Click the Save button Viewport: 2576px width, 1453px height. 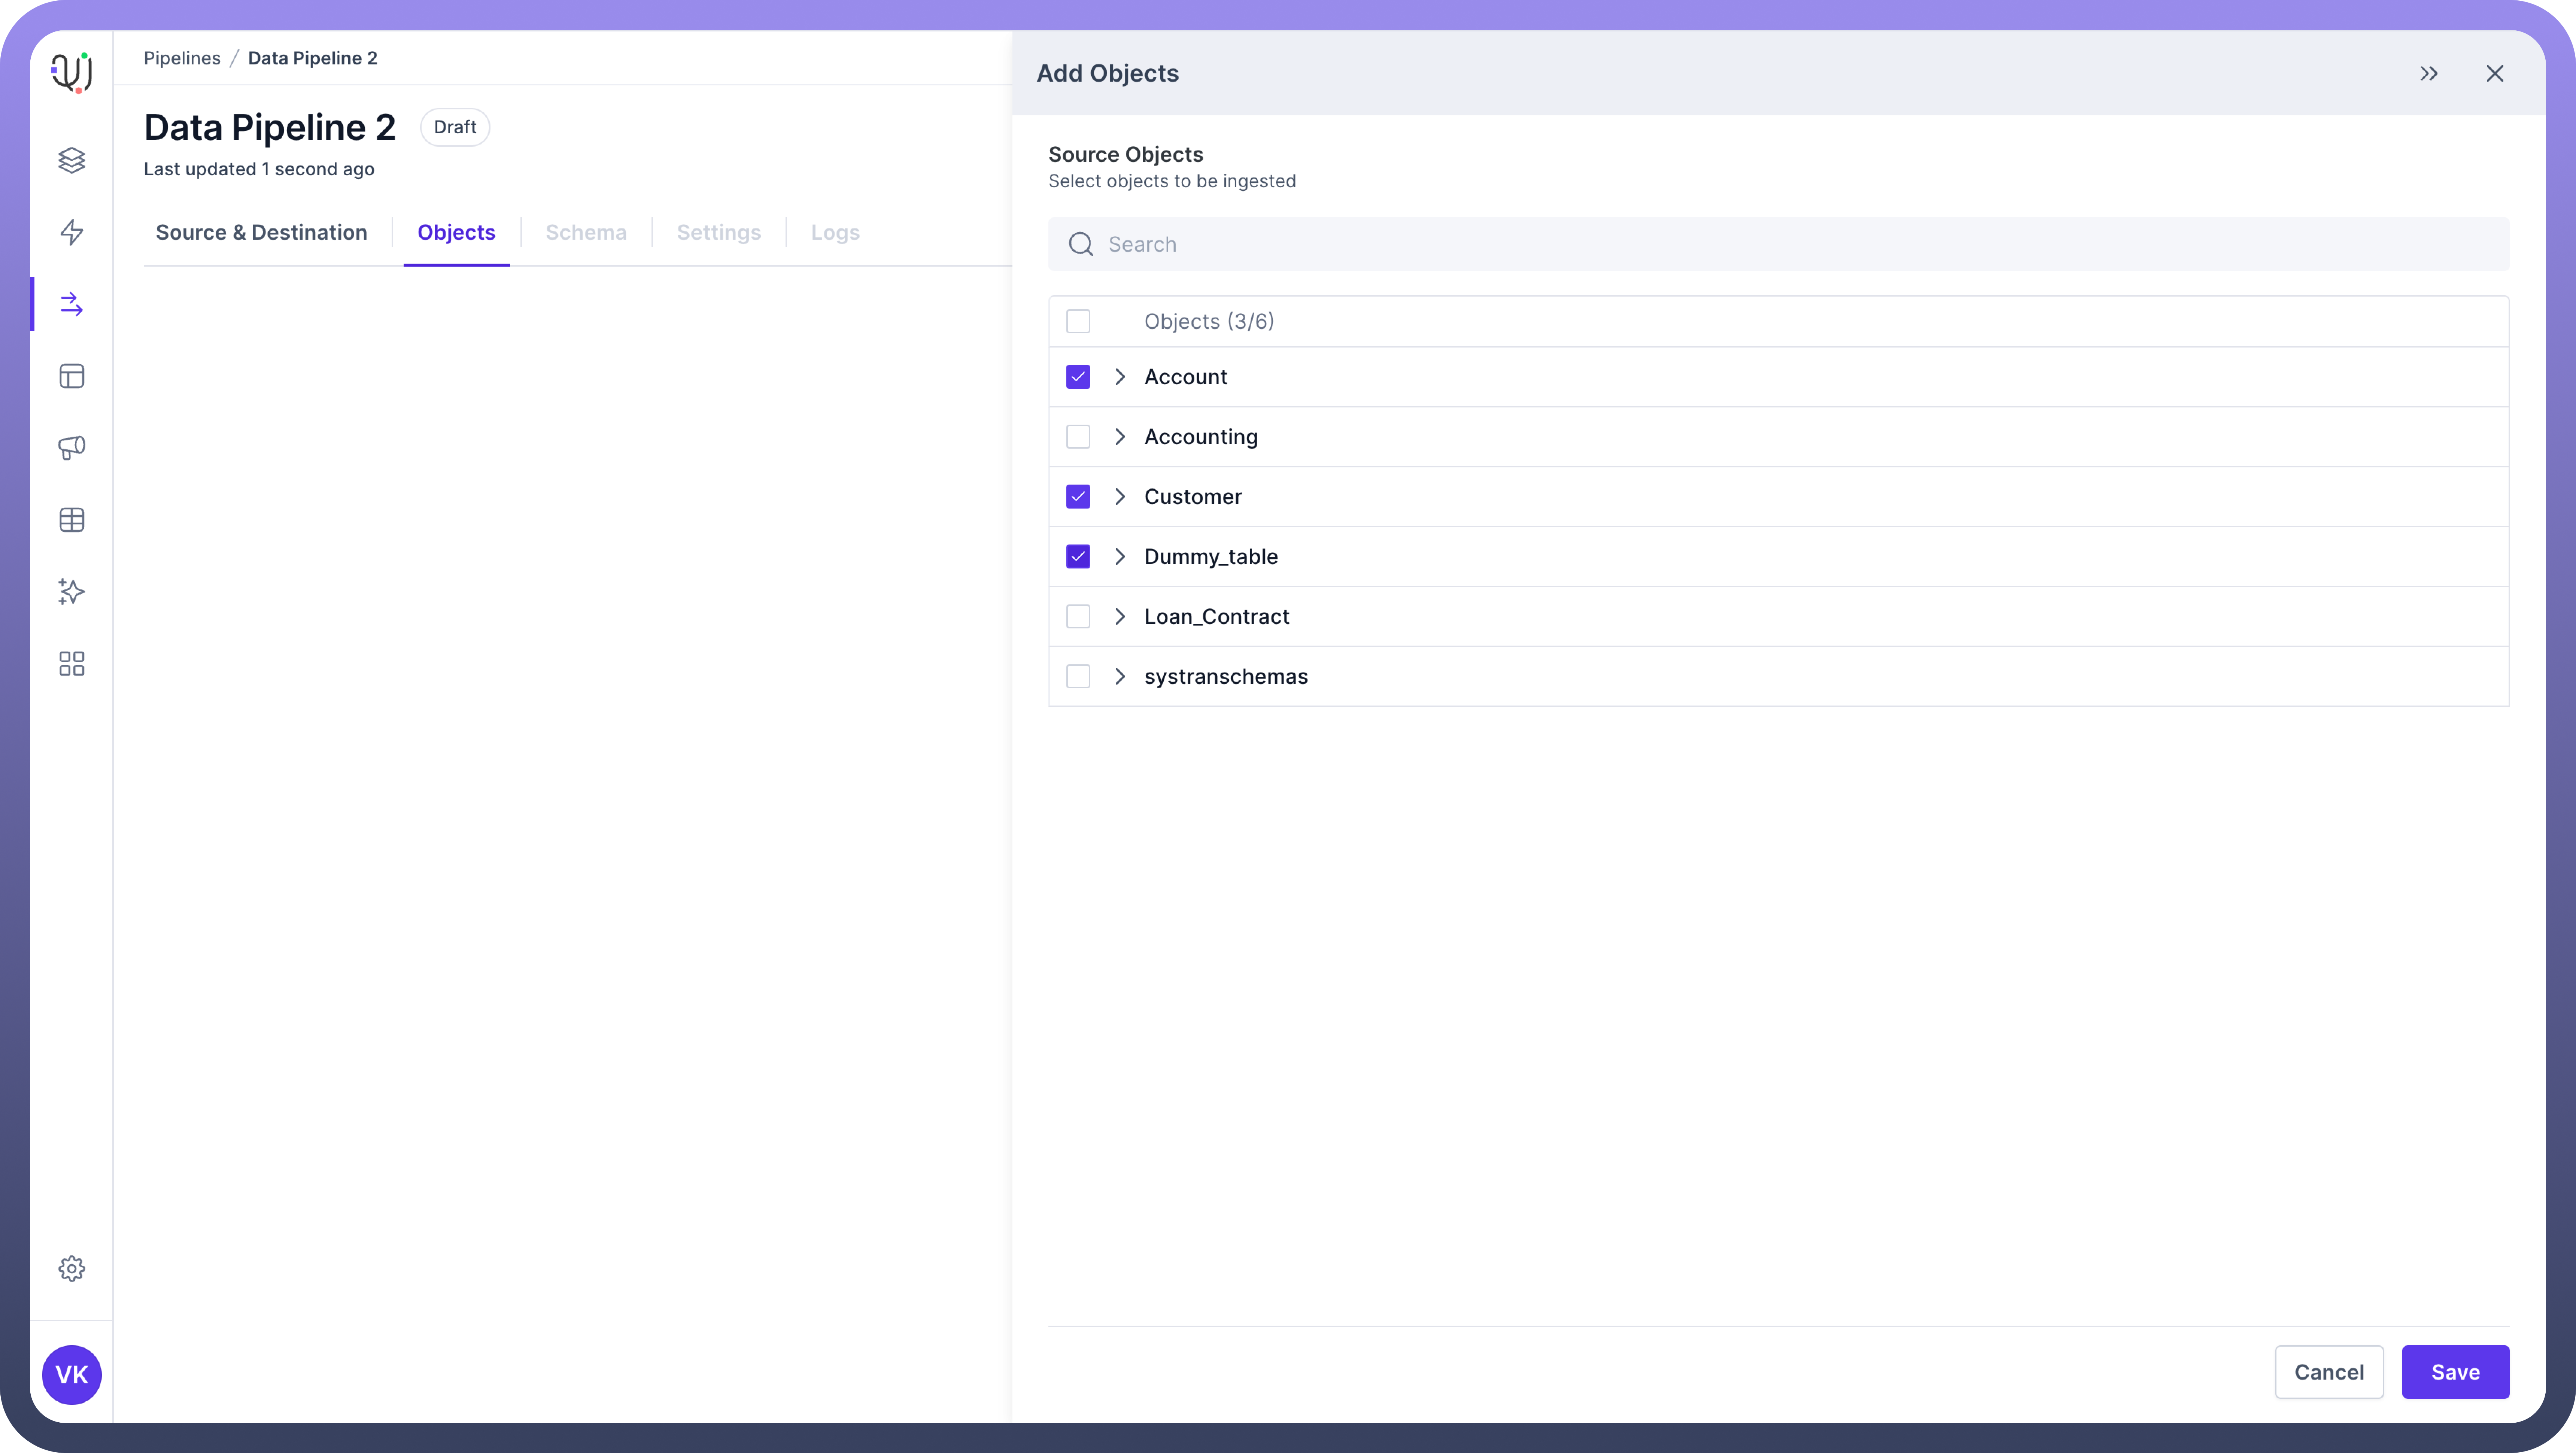click(x=2455, y=1372)
